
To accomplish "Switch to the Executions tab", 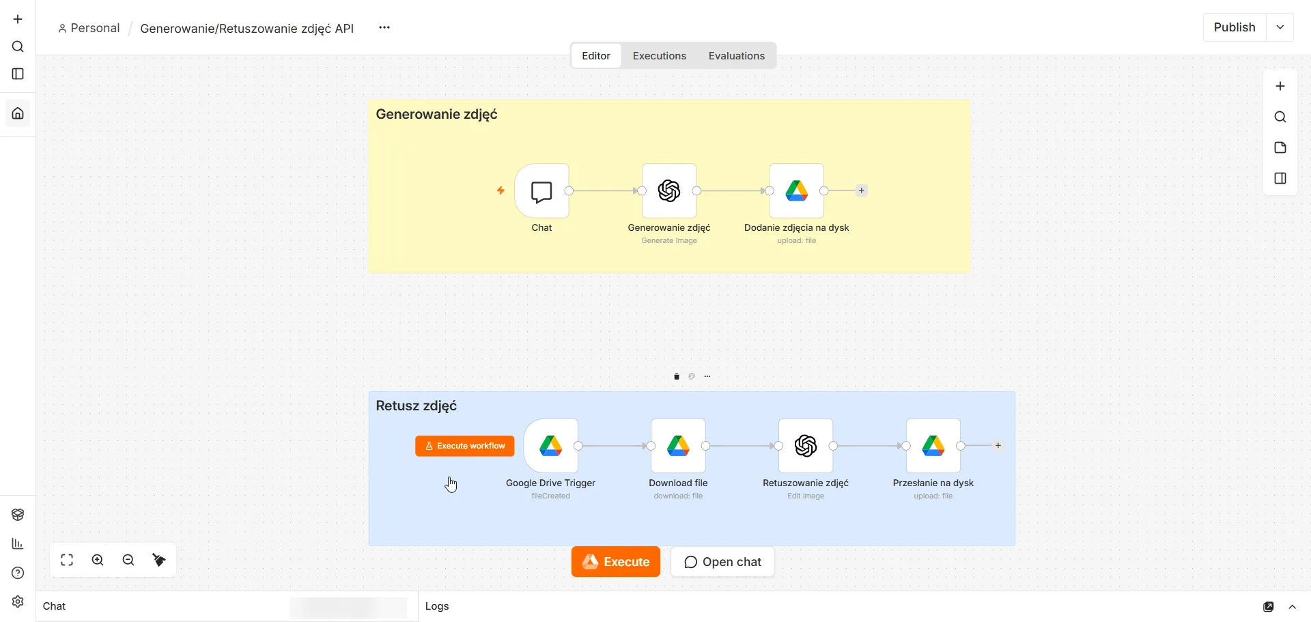I will (x=660, y=56).
